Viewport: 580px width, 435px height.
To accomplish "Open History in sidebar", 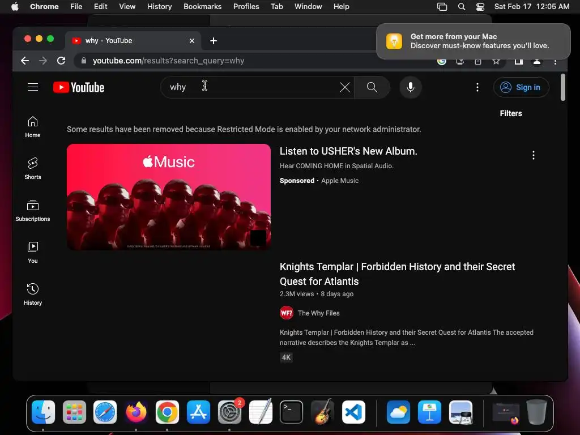I will 32,294.
